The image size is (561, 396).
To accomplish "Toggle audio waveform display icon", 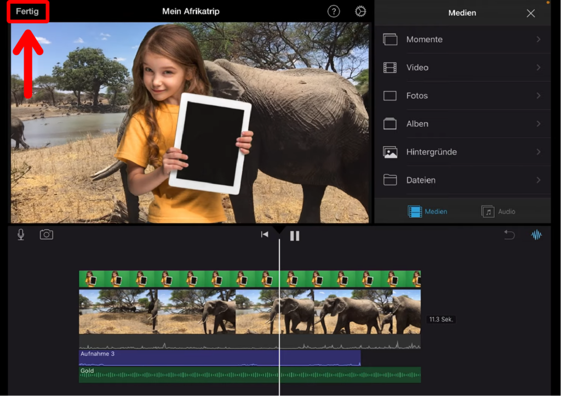I will point(536,235).
